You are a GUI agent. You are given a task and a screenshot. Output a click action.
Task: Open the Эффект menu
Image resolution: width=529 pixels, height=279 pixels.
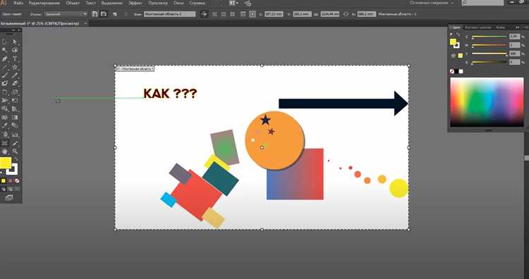(x=135, y=3)
